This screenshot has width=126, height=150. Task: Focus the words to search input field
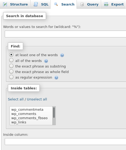65,34
